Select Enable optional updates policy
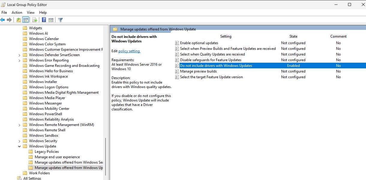 [x=199, y=43]
